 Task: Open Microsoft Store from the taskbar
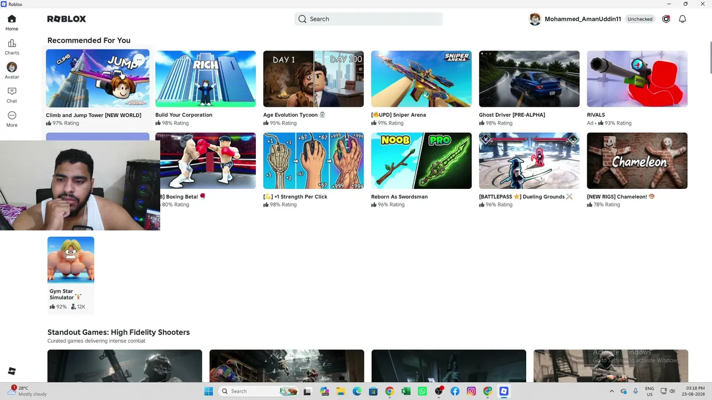point(373,391)
